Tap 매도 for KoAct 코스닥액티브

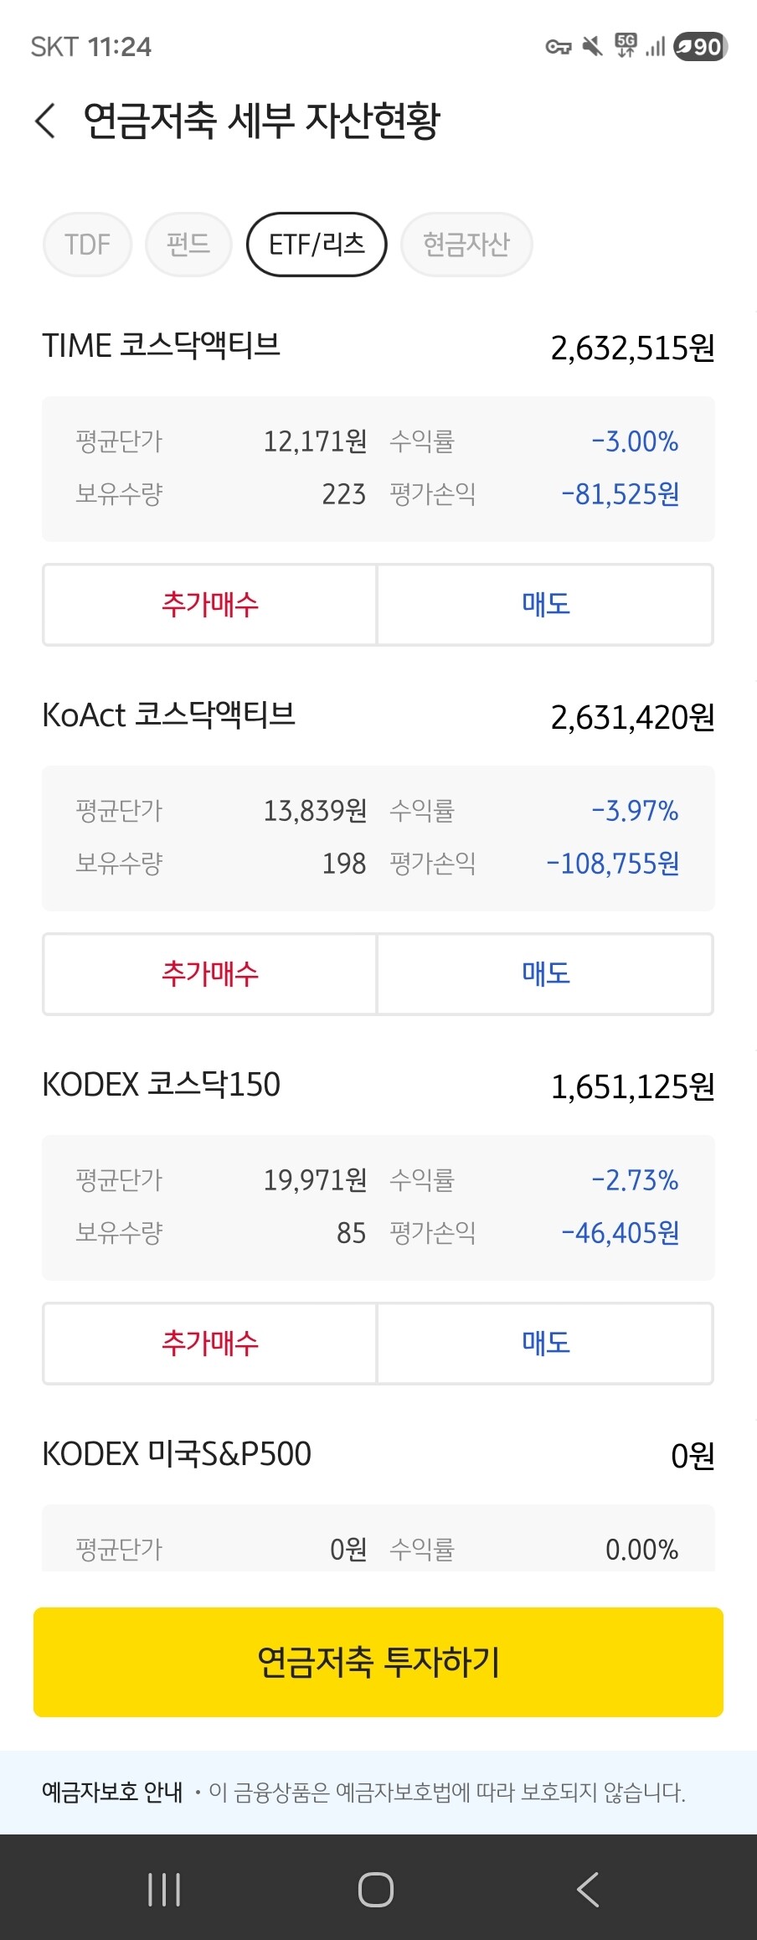pos(545,974)
